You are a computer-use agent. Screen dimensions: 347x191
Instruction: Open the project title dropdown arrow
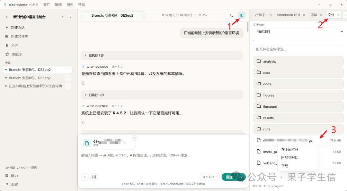tap(62, 17)
